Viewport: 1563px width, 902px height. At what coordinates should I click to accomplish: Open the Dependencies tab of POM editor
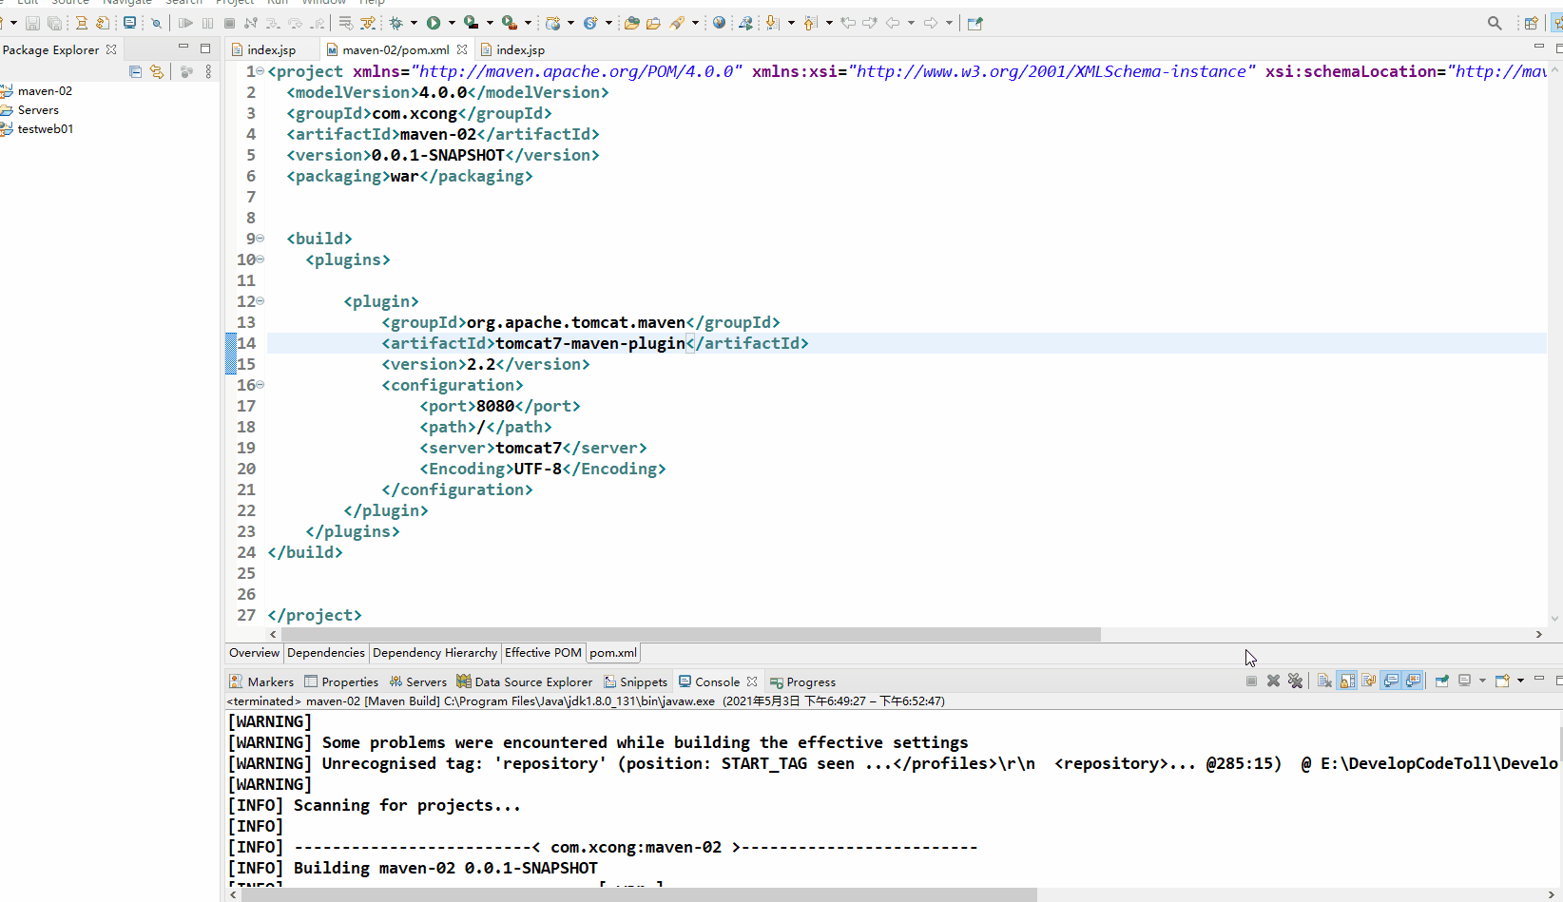(325, 653)
